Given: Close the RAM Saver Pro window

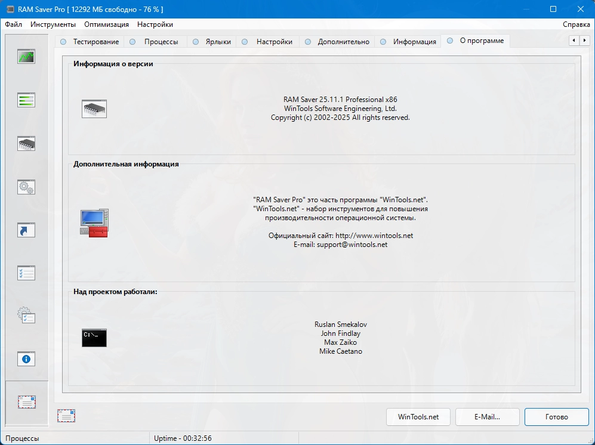Looking at the screenshot, I should click(x=581, y=9).
